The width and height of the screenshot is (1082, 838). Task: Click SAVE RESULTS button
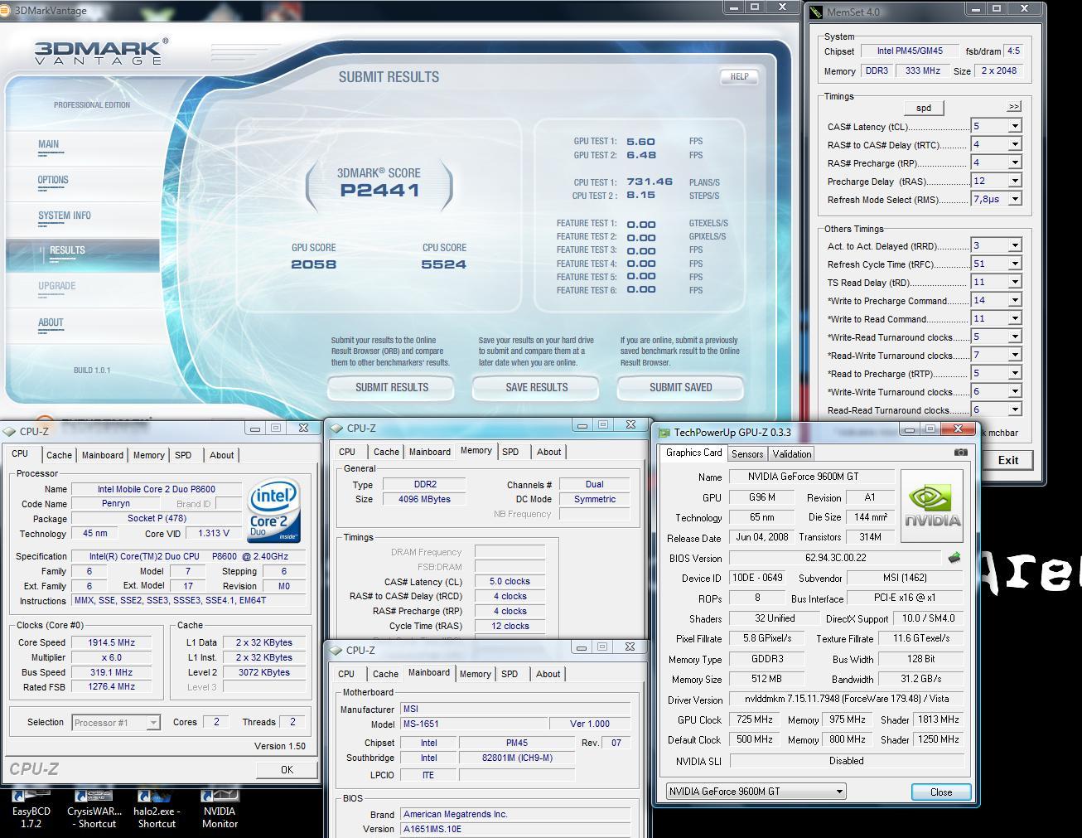[536, 387]
